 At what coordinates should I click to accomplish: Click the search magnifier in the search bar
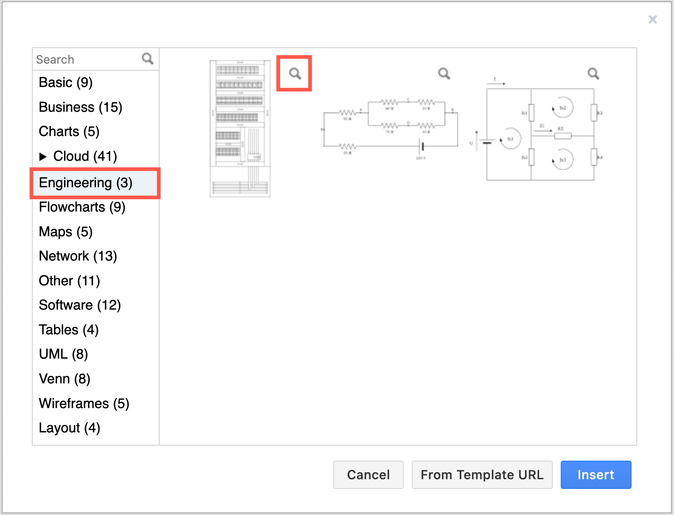click(147, 58)
